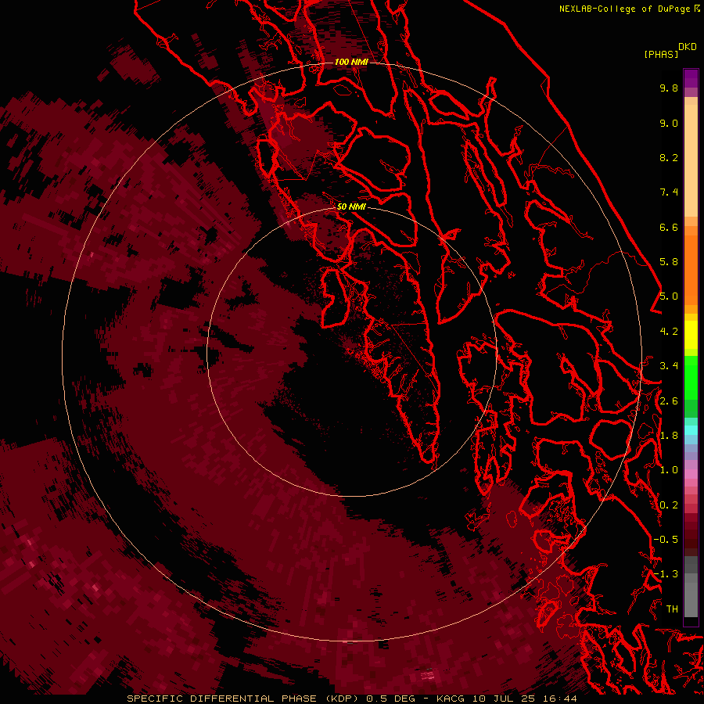Viewport: 704px width, 704px height.
Task: Select the cyan band on the color scale
Action: click(691, 430)
